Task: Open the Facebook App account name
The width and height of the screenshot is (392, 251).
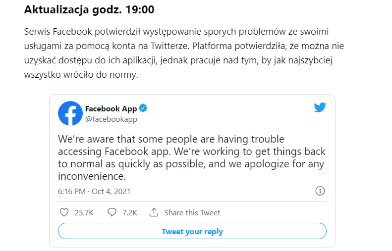Action: click(x=111, y=108)
